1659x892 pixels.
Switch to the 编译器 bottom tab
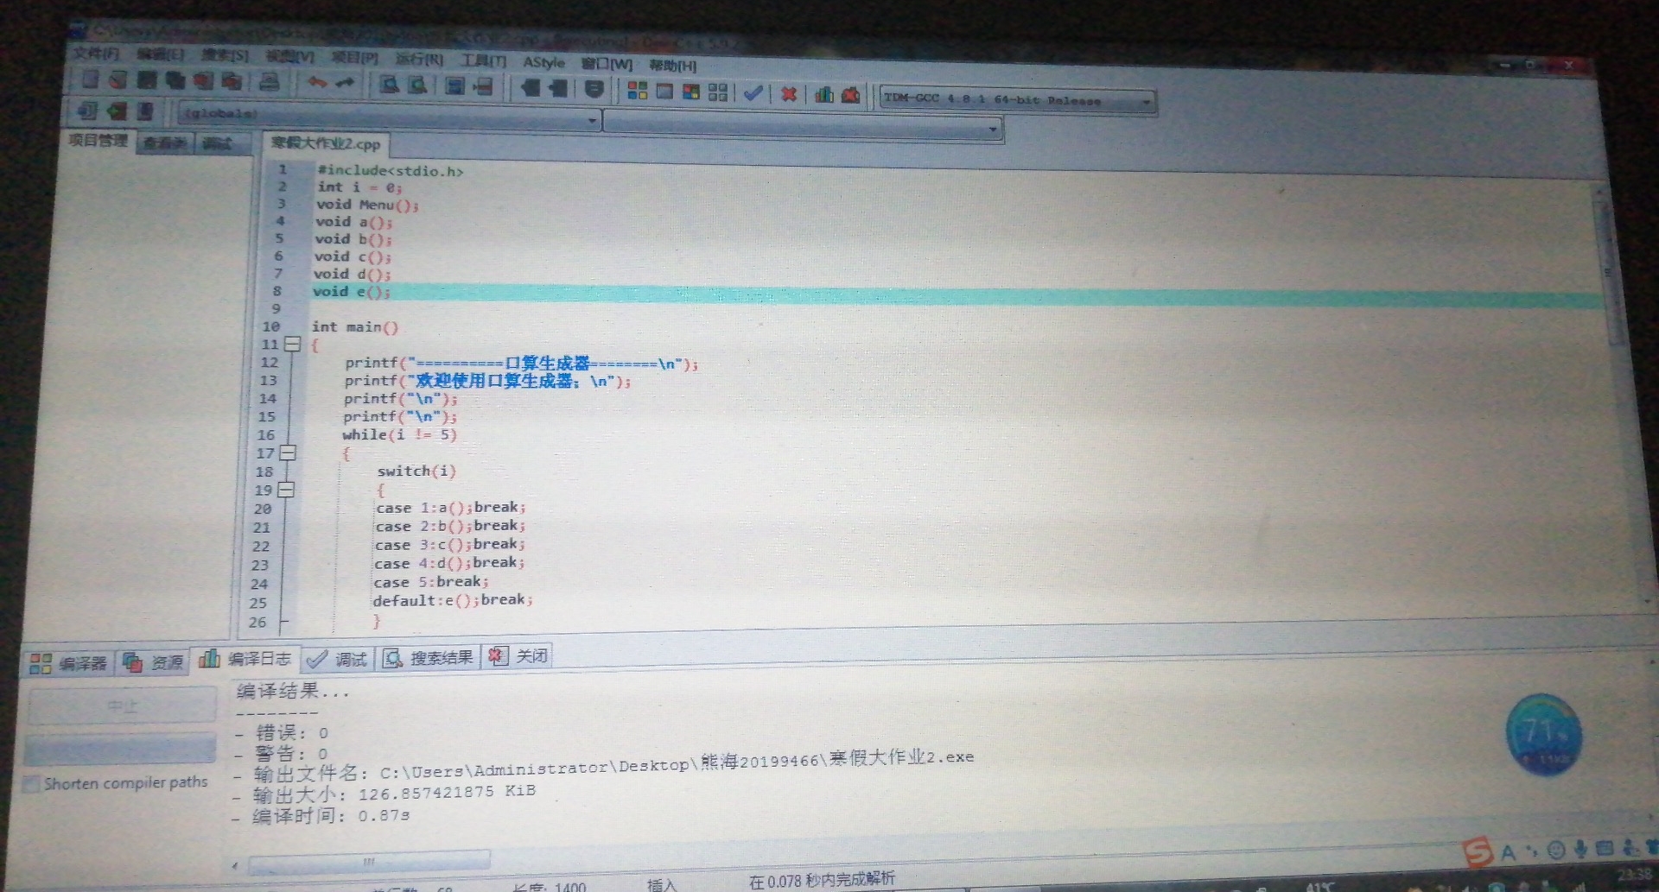click(x=67, y=663)
